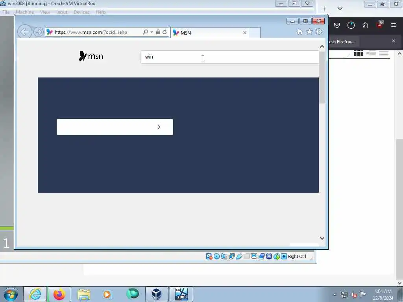Click Firefox circular clock extension icon
The image size is (403, 302).
[351, 25]
